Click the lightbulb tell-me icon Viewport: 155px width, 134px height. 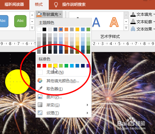point(56,5)
